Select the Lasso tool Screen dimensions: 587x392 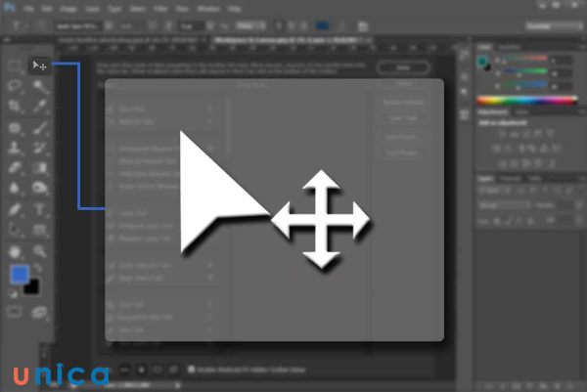[16, 86]
